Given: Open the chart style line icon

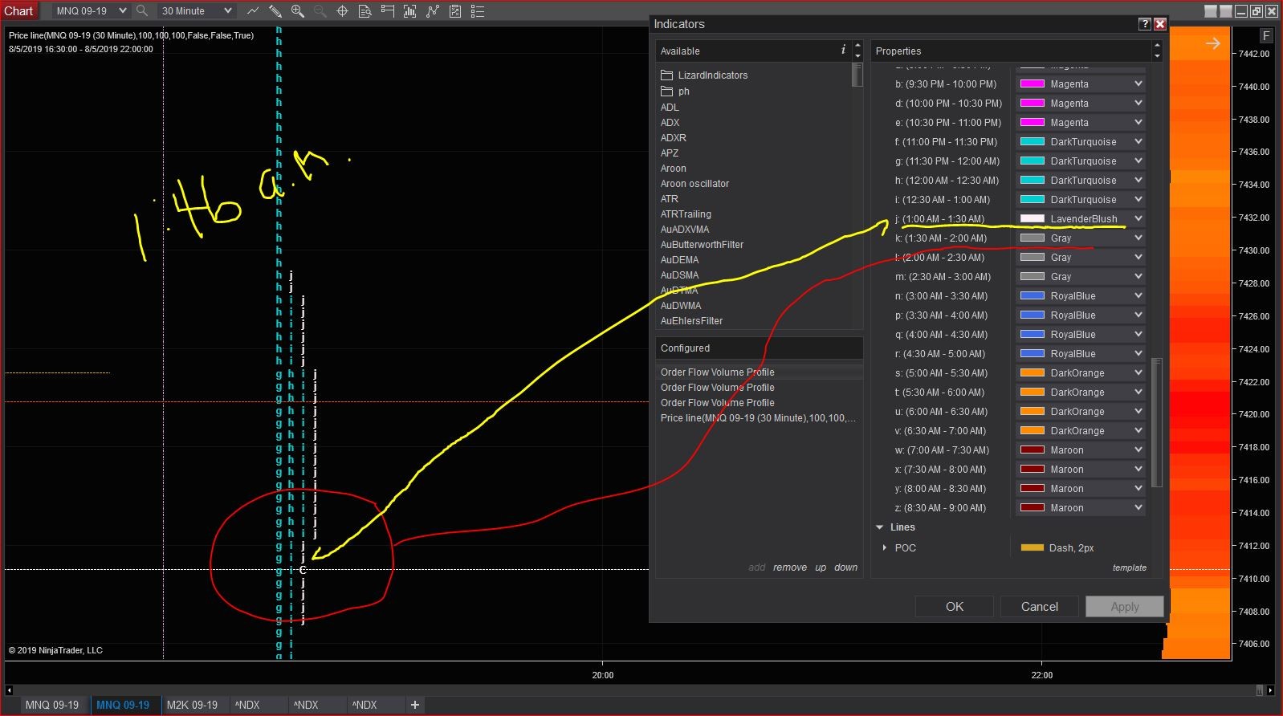Looking at the screenshot, I should [253, 11].
